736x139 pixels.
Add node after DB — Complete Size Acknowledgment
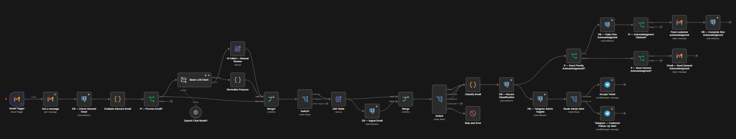[x=730, y=22]
